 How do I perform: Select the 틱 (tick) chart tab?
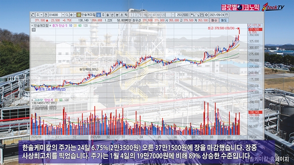point(126,15)
